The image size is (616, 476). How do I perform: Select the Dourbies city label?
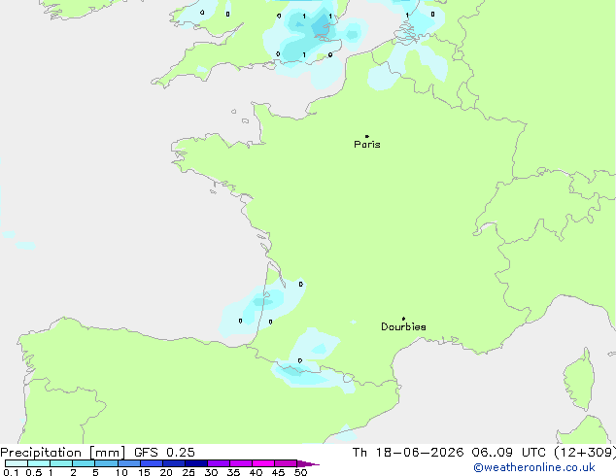[x=403, y=326]
